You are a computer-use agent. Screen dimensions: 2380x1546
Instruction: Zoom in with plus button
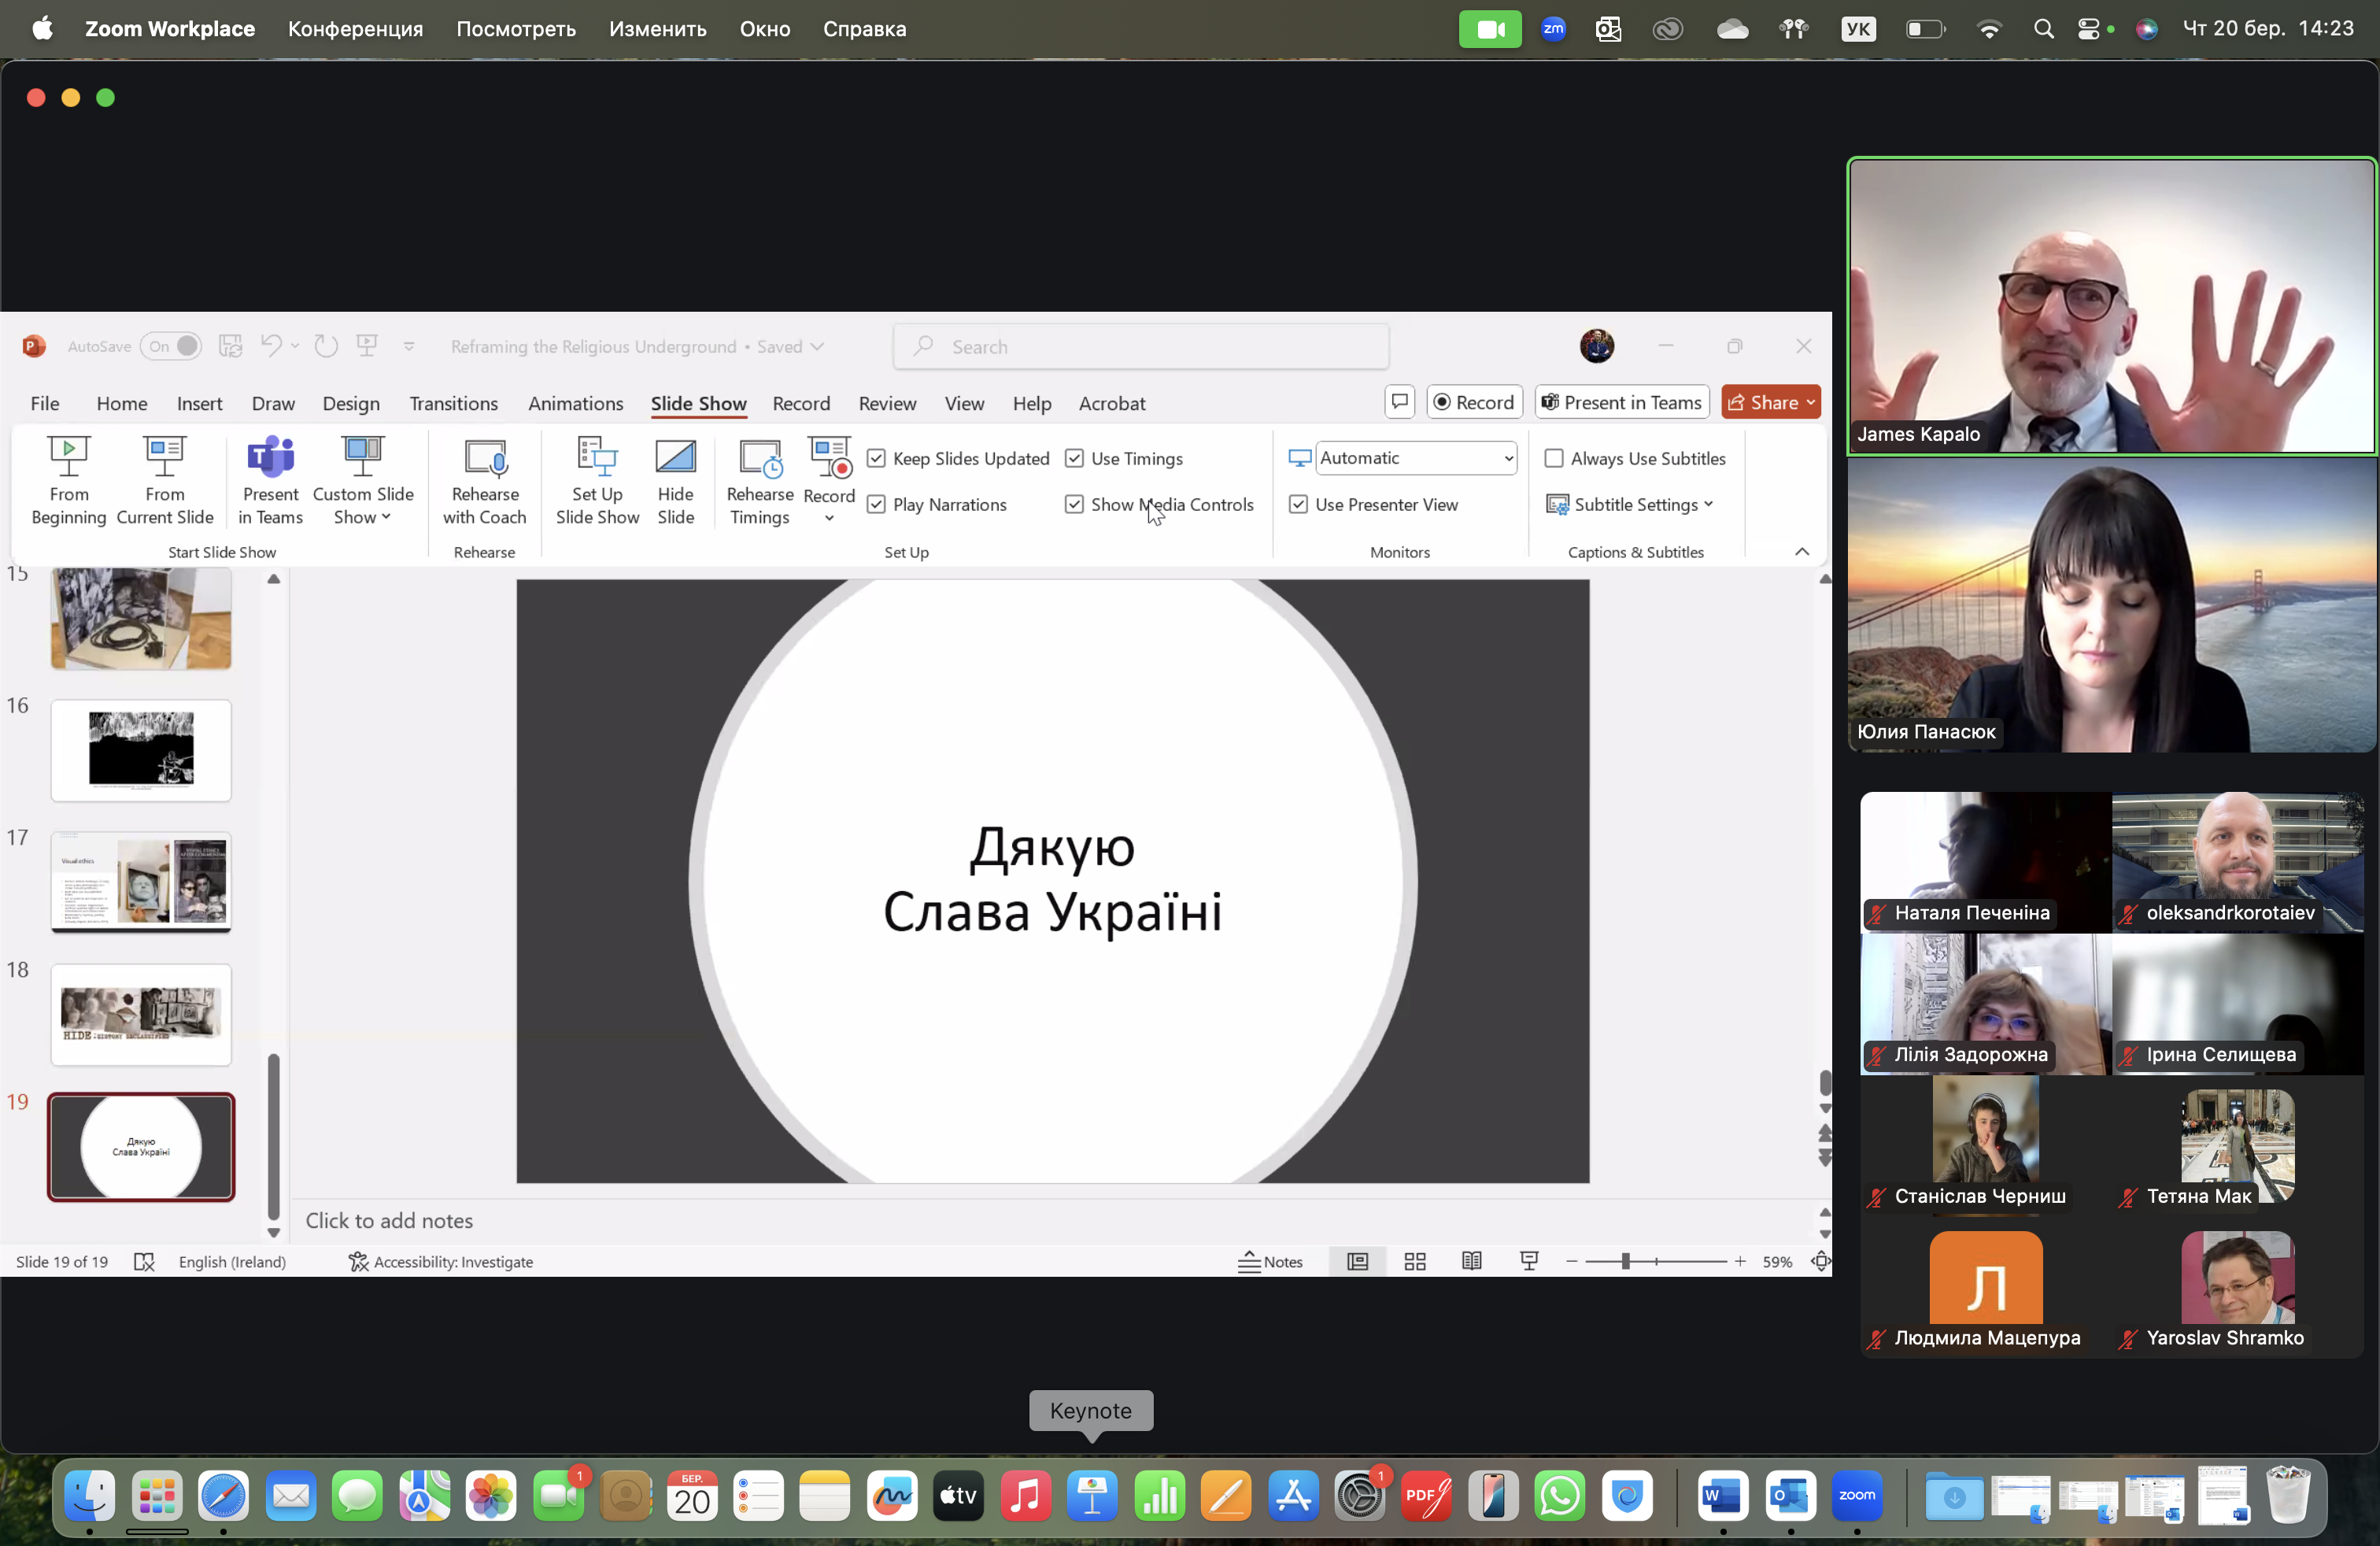coord(1740,1261)
